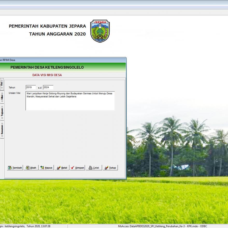The height and width of the screenshot is (228, 228).
Task: Switch to the Visi tab
Action: [x=2, y=84]
